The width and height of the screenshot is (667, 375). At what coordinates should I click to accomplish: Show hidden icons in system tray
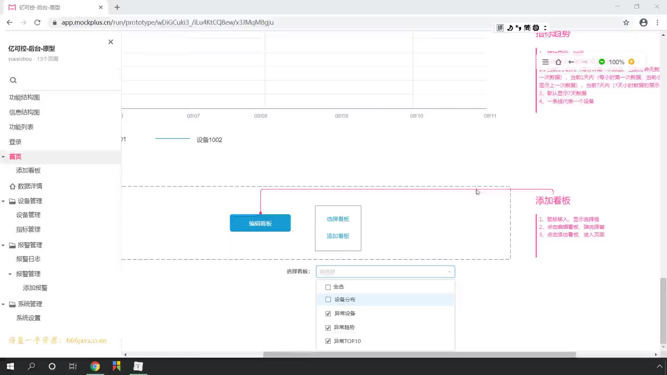coord(659,366)
